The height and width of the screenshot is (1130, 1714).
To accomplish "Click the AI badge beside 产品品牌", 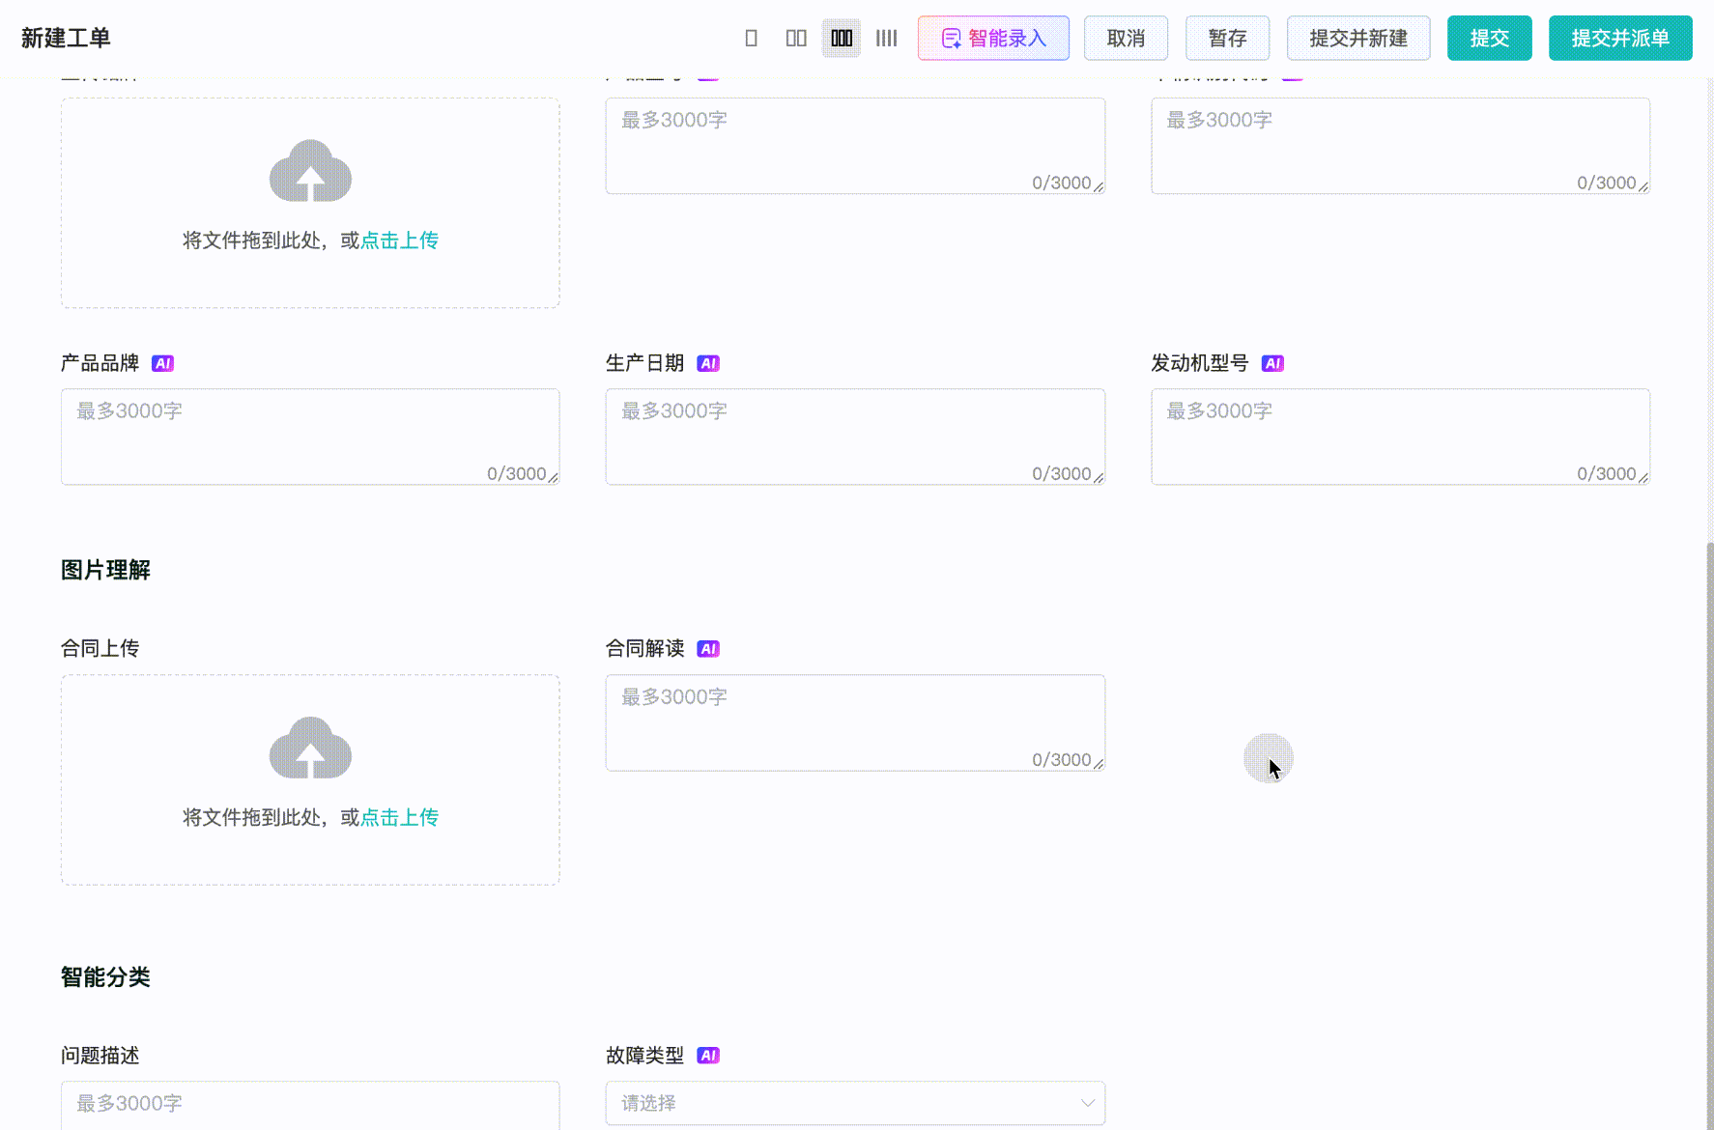I will 162,364.
